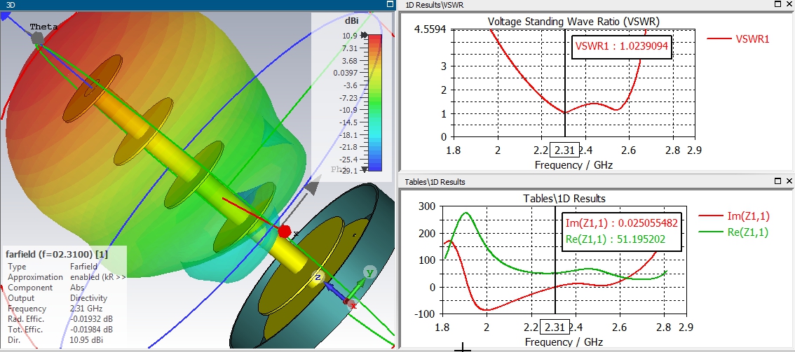Click the 2.31 marker label in VSWR plot
Image resolution: width=795 pixels, height=352 pixels.
coord(565,150)
